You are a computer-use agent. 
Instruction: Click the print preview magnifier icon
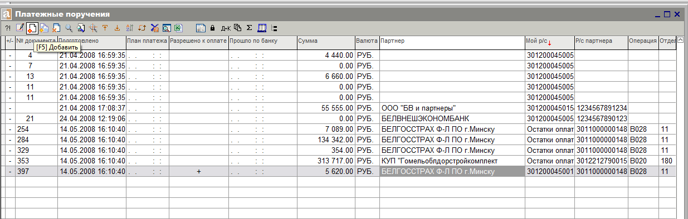click(166, 28)
